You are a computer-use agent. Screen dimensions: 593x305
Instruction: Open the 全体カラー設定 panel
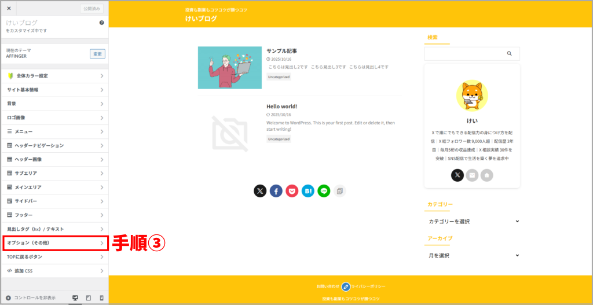point(55,76)
